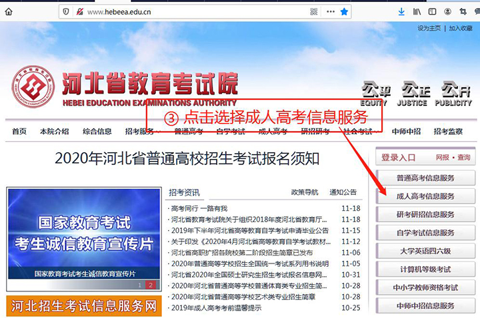The height and width of the screenshot is (318, 480).
Task: Open news 2019年成人高考考前温馨提示
Action: click(x=216, y=307)
